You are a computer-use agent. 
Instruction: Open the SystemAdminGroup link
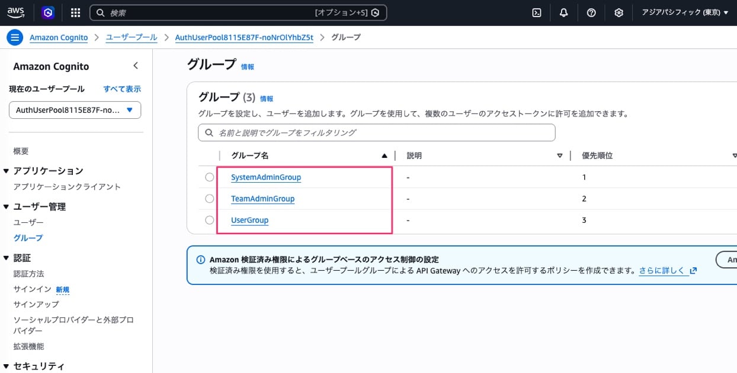coord(265,177)
